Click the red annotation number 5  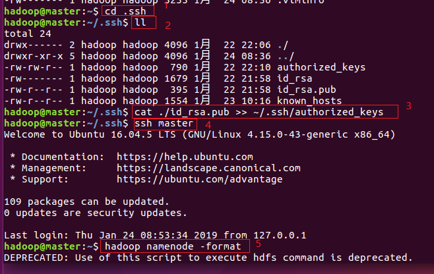(x=259, y=243)
